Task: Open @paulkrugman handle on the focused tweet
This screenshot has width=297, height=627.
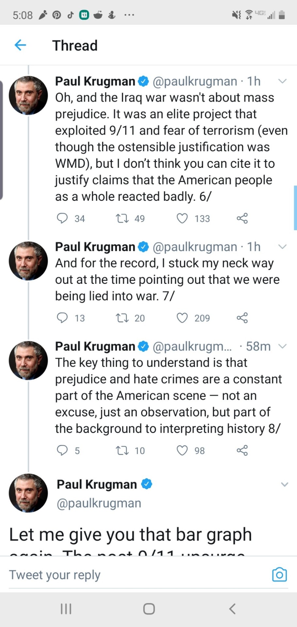Action: coord(99,503)
